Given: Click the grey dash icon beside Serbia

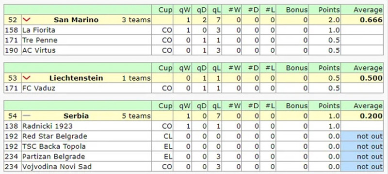Looking at the screenshot, I should coord(27,116).
